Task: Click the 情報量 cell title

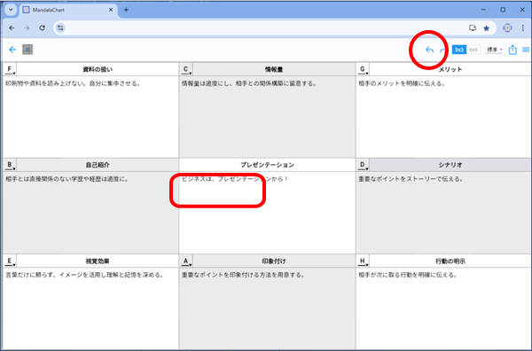Action: [x=274, y=69]
